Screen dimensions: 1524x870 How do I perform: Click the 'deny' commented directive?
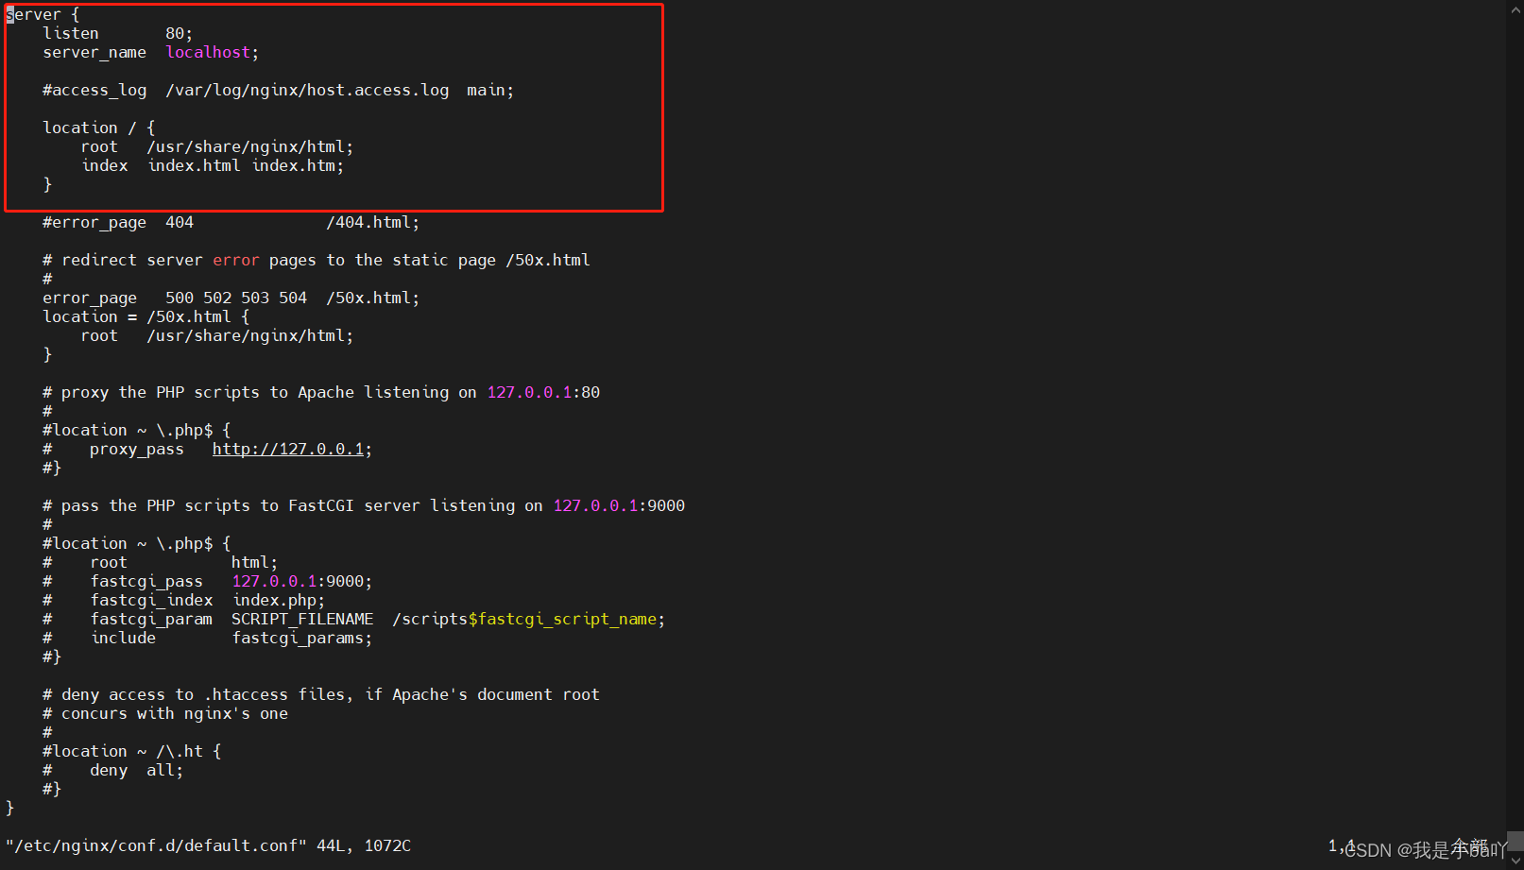point(109,771)
